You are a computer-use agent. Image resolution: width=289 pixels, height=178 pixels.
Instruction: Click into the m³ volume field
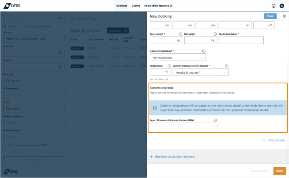[x=264, y=25]
